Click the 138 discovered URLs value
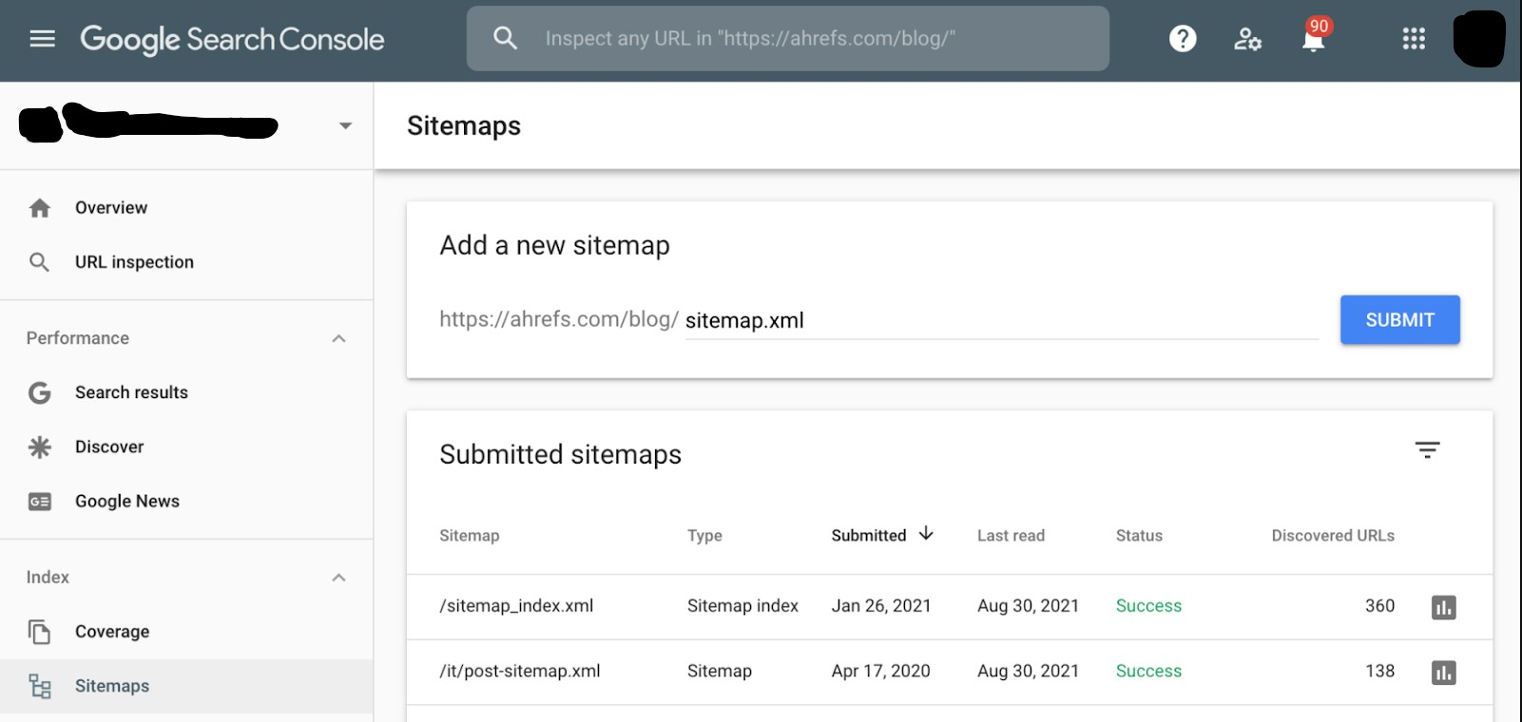The image size is (1522, 722). (1379, 672)
